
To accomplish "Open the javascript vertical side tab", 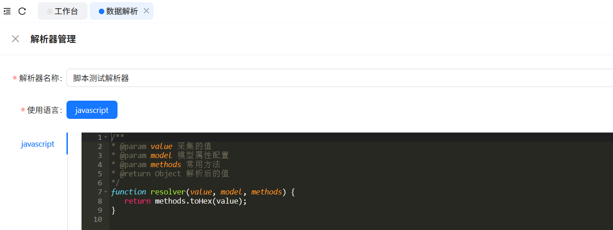I will click(38, 144).
